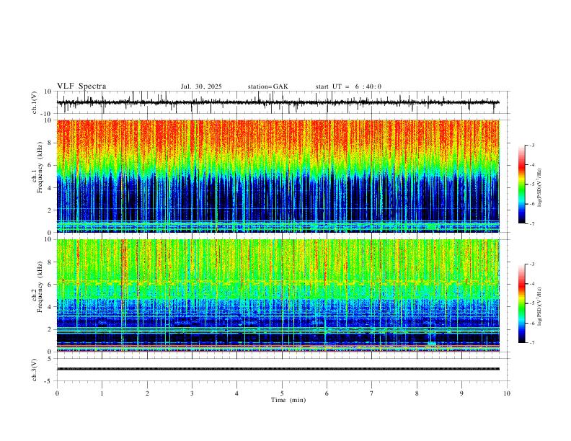This screenshot has height=441, width=571.
Task: Click the "5" tick on ch.3(V) axis
Action: tap(50, 358)
